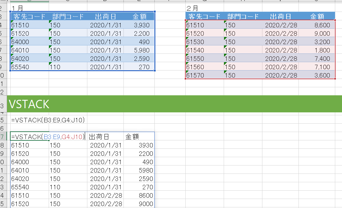
Task: Select the plain-text VSTACK formula cell above the result
Action: [48, 120]
